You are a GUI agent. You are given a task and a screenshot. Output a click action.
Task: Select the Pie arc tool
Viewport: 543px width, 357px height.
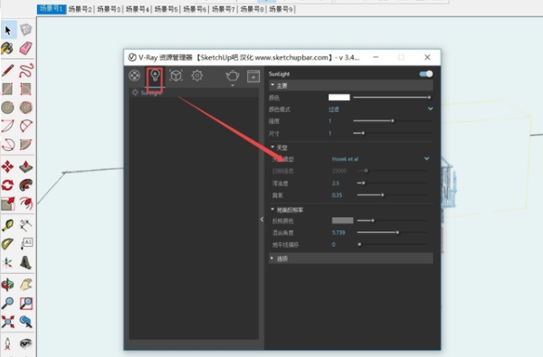tap(26, 145)
